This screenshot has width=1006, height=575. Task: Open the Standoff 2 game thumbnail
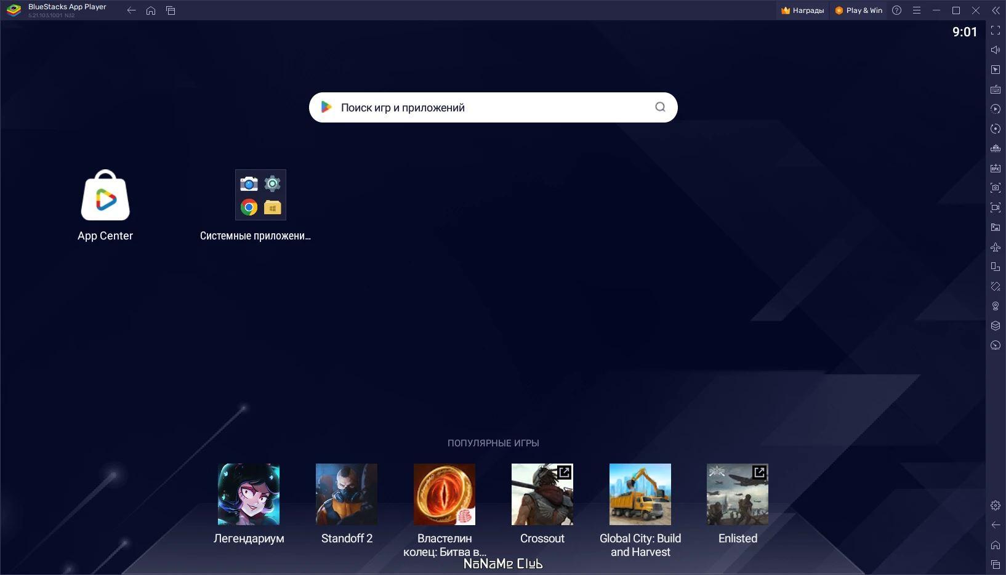point(347,494)
